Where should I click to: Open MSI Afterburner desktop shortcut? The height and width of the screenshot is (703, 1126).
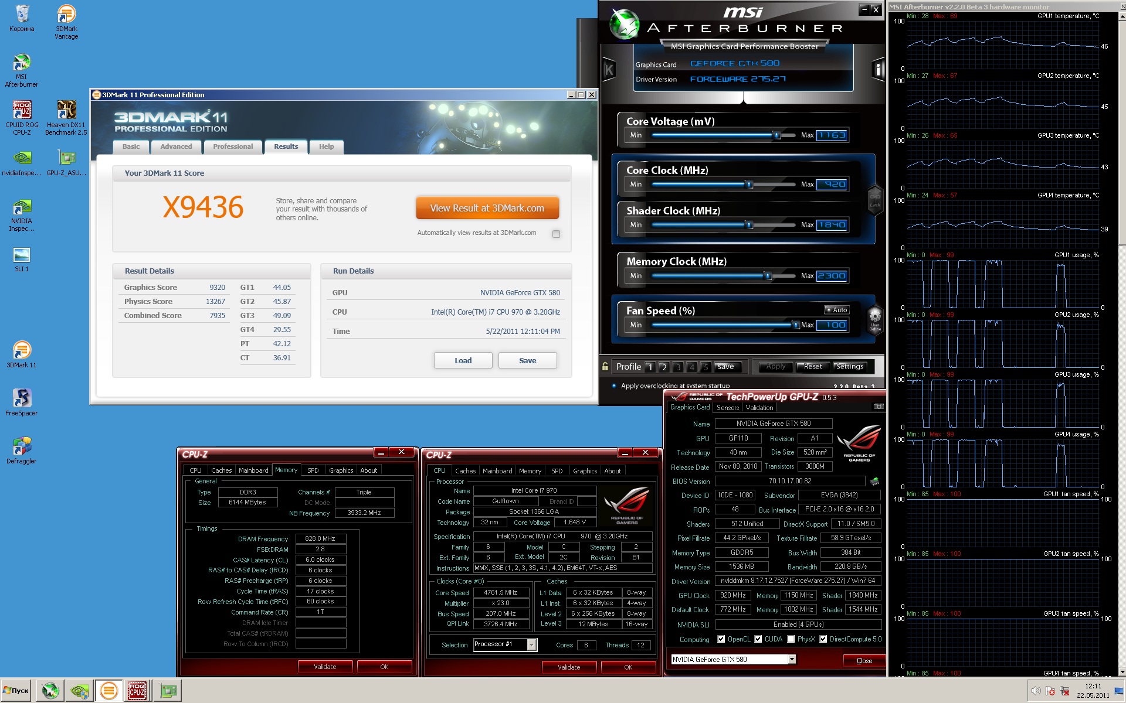click(22, 70)
